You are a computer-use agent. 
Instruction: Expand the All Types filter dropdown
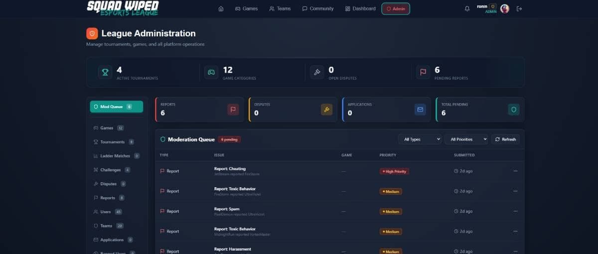(420, 139)
